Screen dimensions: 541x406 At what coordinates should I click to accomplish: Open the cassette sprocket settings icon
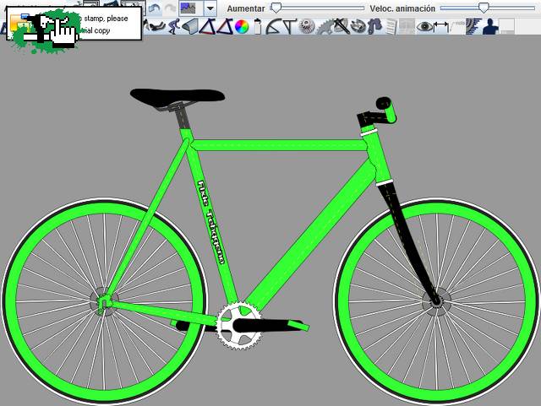point(307,27)
